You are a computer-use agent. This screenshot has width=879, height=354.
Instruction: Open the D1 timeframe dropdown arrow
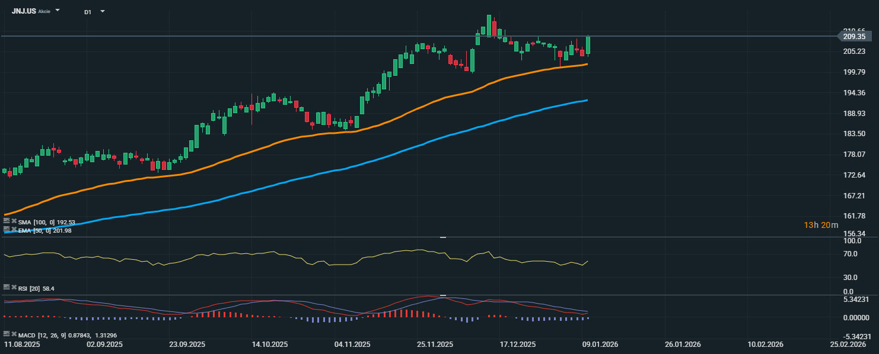[103, 11]
